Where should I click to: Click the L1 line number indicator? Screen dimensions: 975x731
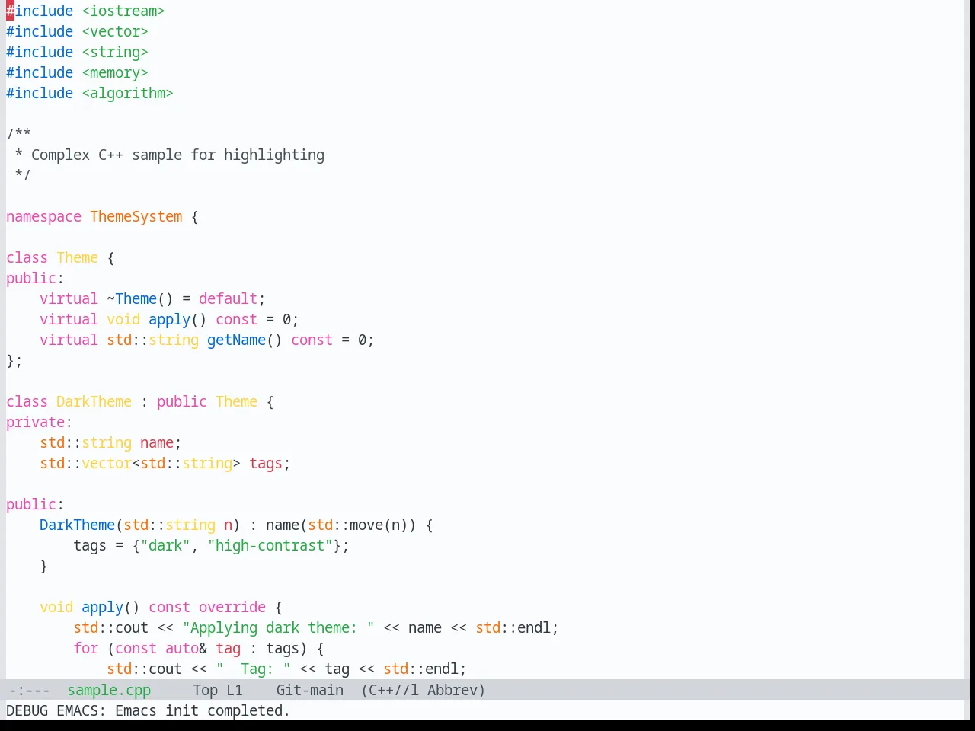(x=235, y=690)
